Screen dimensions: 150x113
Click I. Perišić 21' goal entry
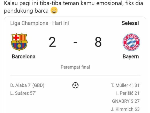click(128, 93)
